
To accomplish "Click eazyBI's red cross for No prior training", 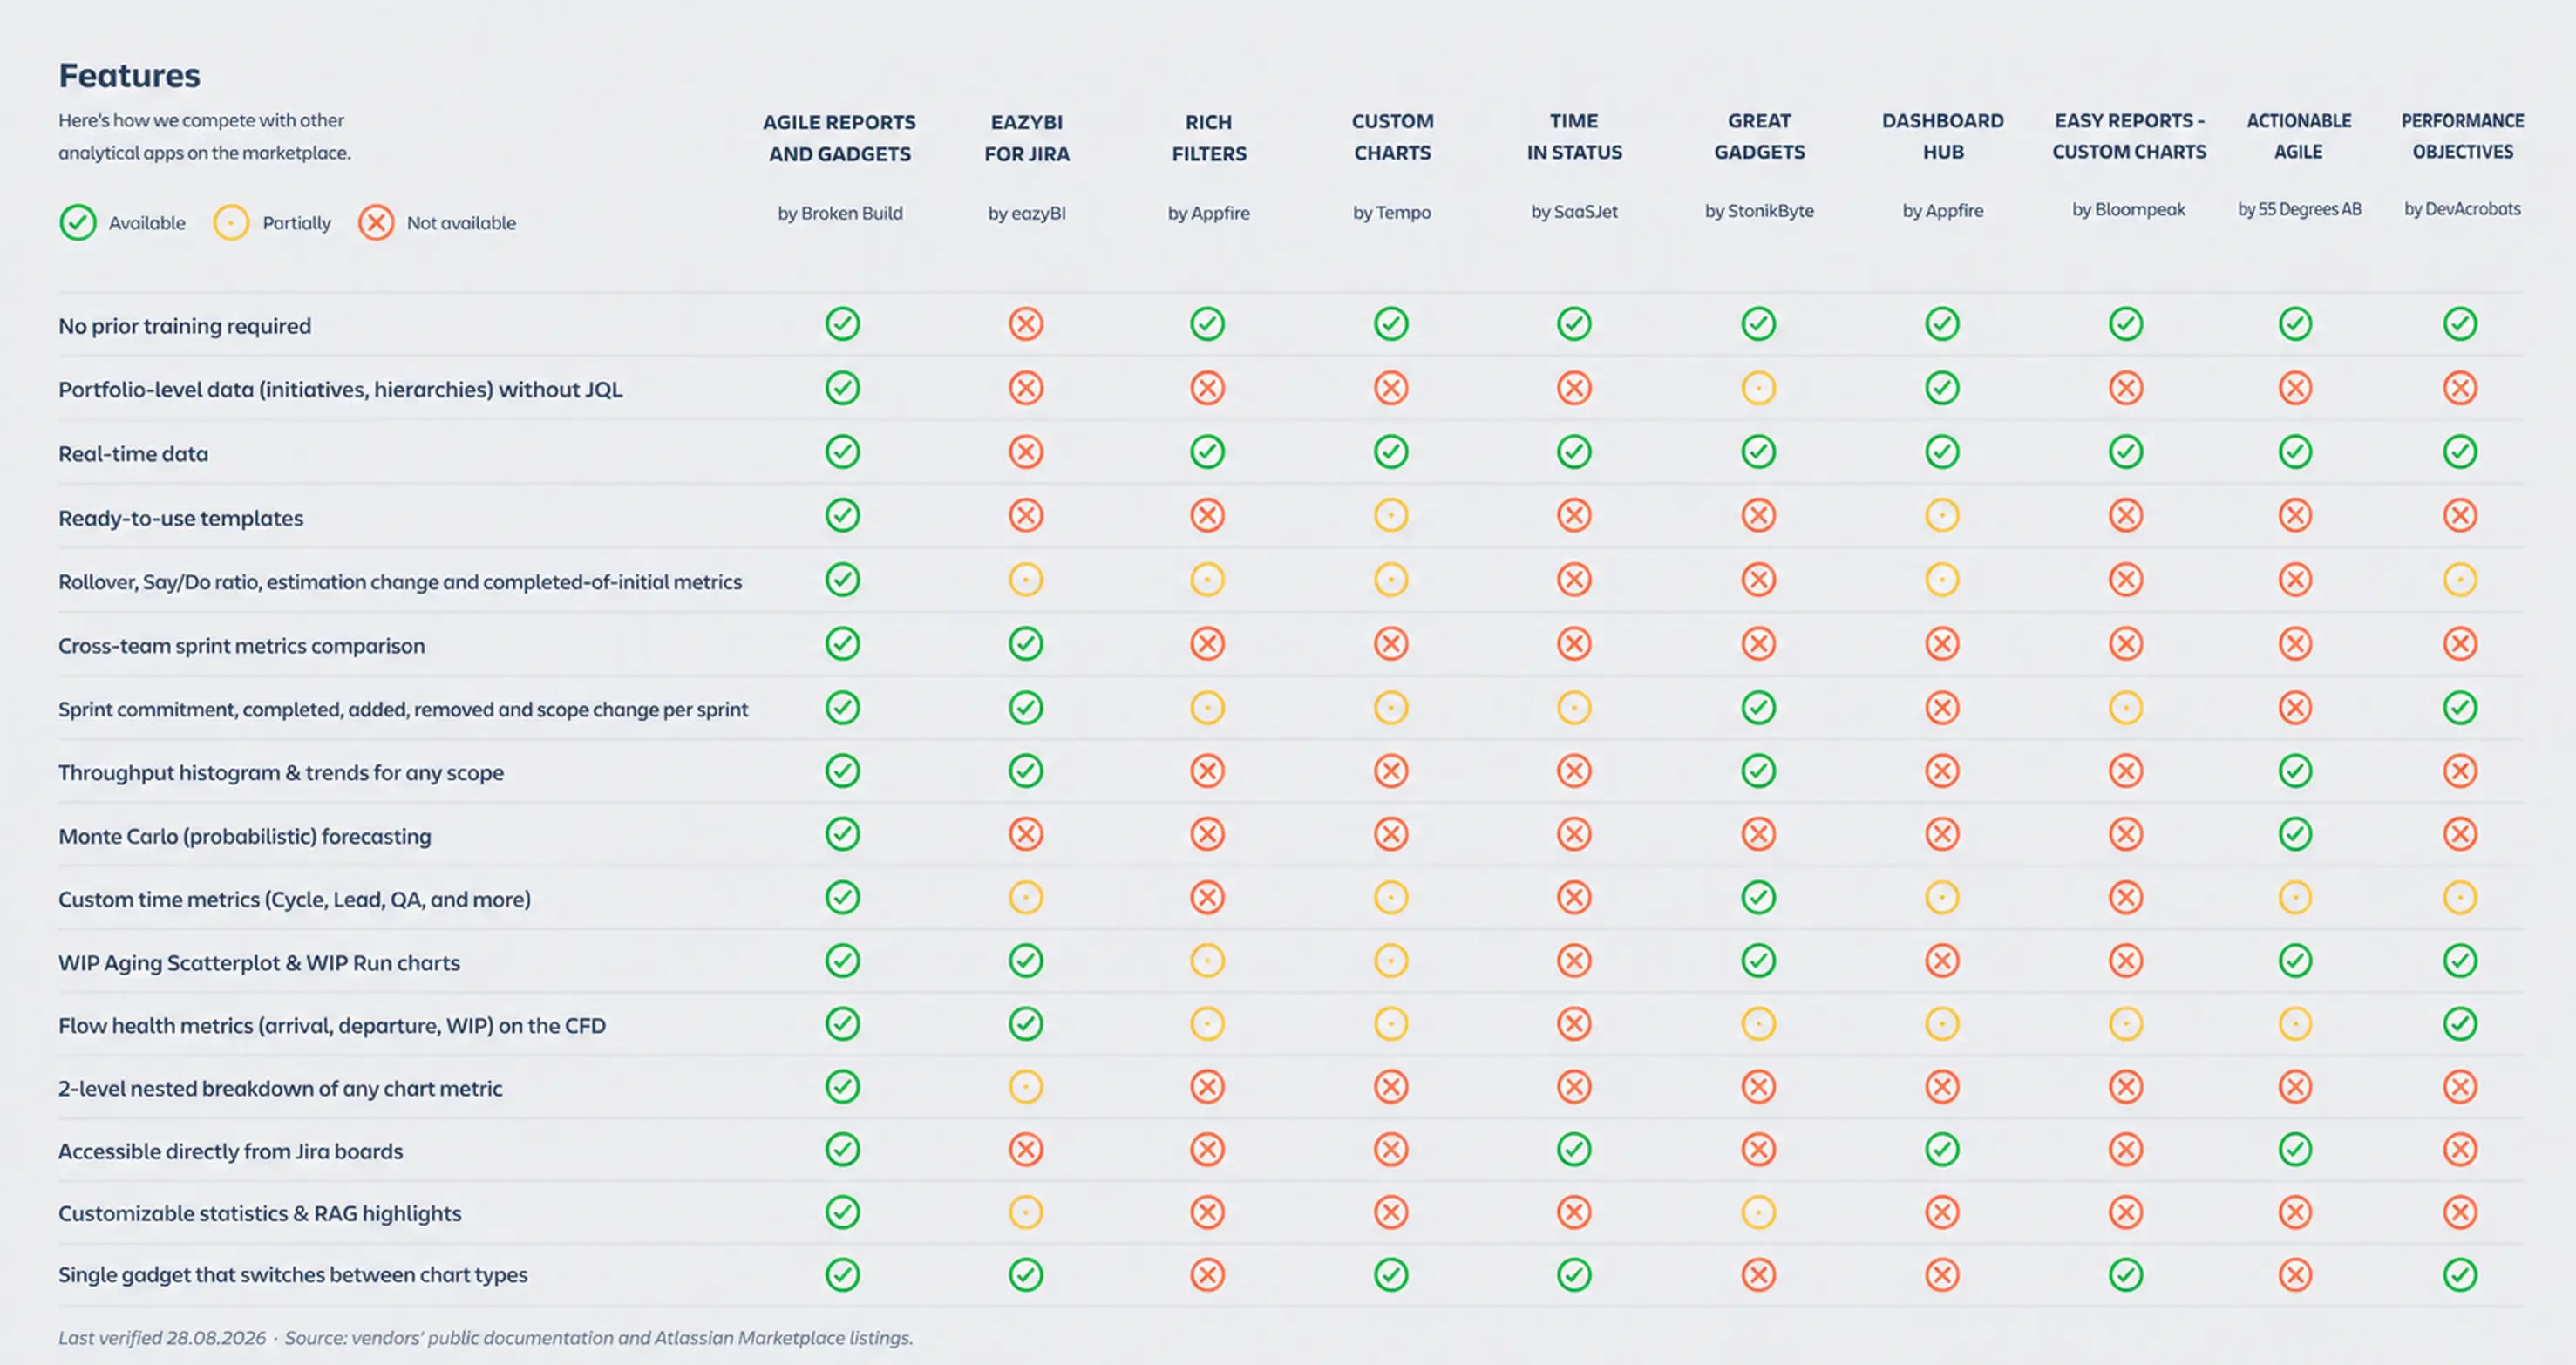I will click(1026, 324).
